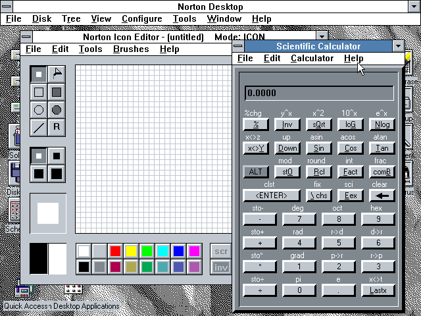This screenshot has width=421, height=316.
Task: Pick the bright green color swatch
Action: pyautogui.click(x=147, y=251)
